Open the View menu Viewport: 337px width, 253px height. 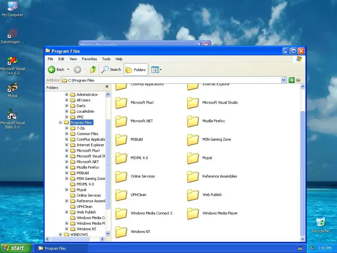[73, 59]
